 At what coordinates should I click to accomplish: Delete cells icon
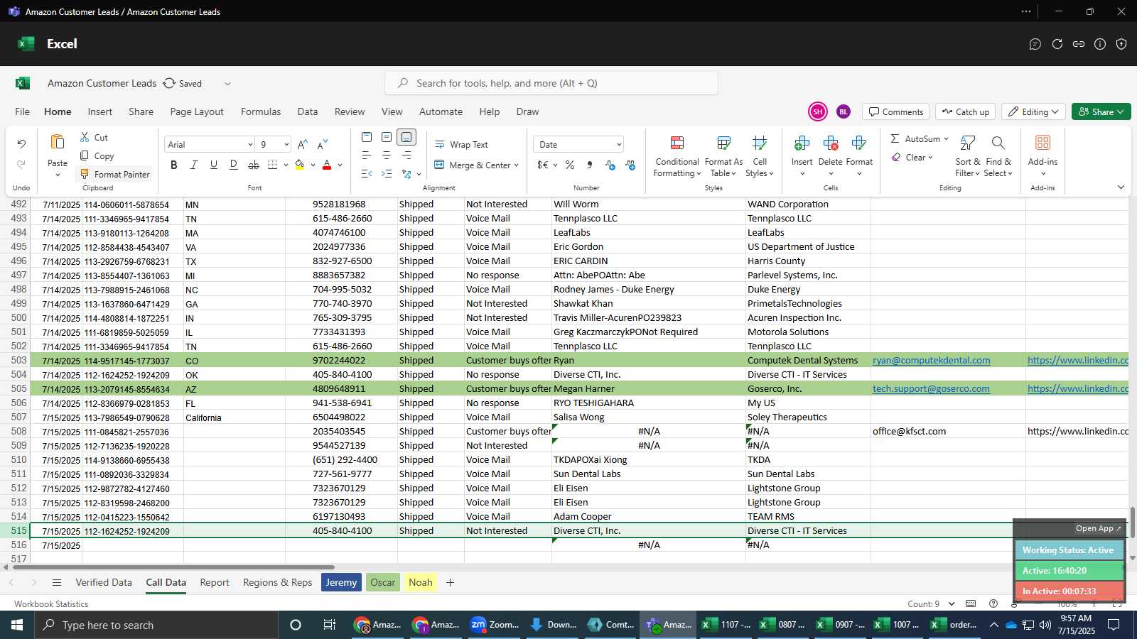[x=830, y=143]
